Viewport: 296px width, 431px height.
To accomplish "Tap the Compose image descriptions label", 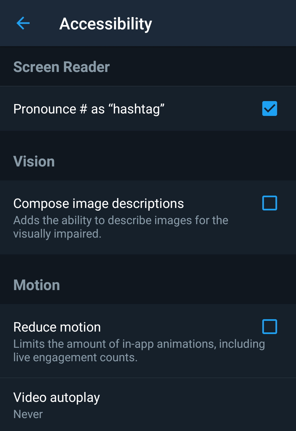I will coord(98,204).
